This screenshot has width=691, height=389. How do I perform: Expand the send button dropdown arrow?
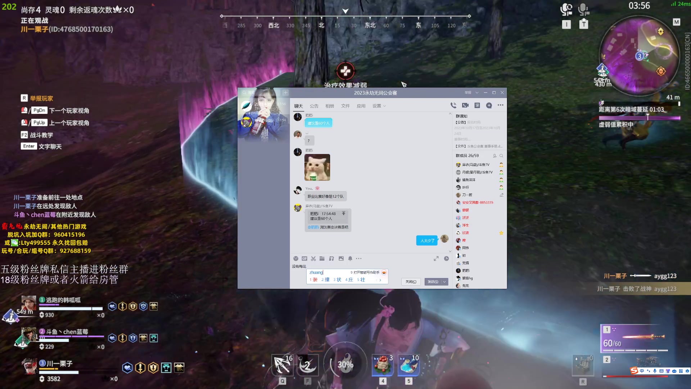[445, 282]
